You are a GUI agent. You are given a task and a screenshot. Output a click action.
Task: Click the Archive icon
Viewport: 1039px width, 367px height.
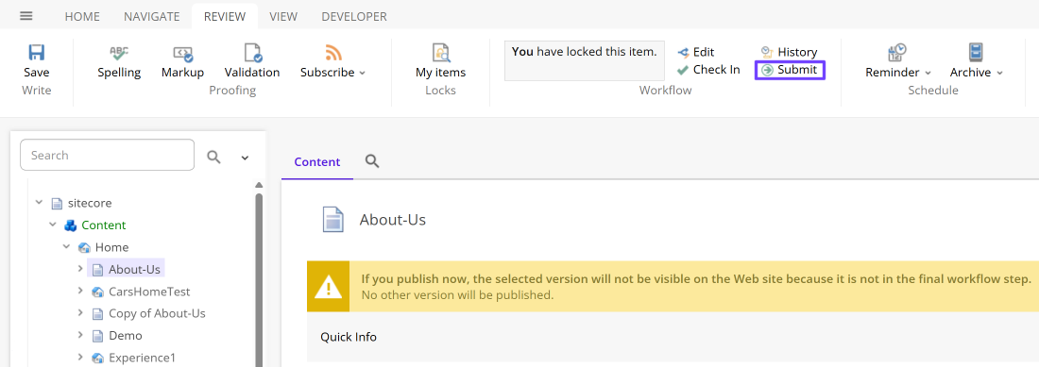tap(976, 53)
